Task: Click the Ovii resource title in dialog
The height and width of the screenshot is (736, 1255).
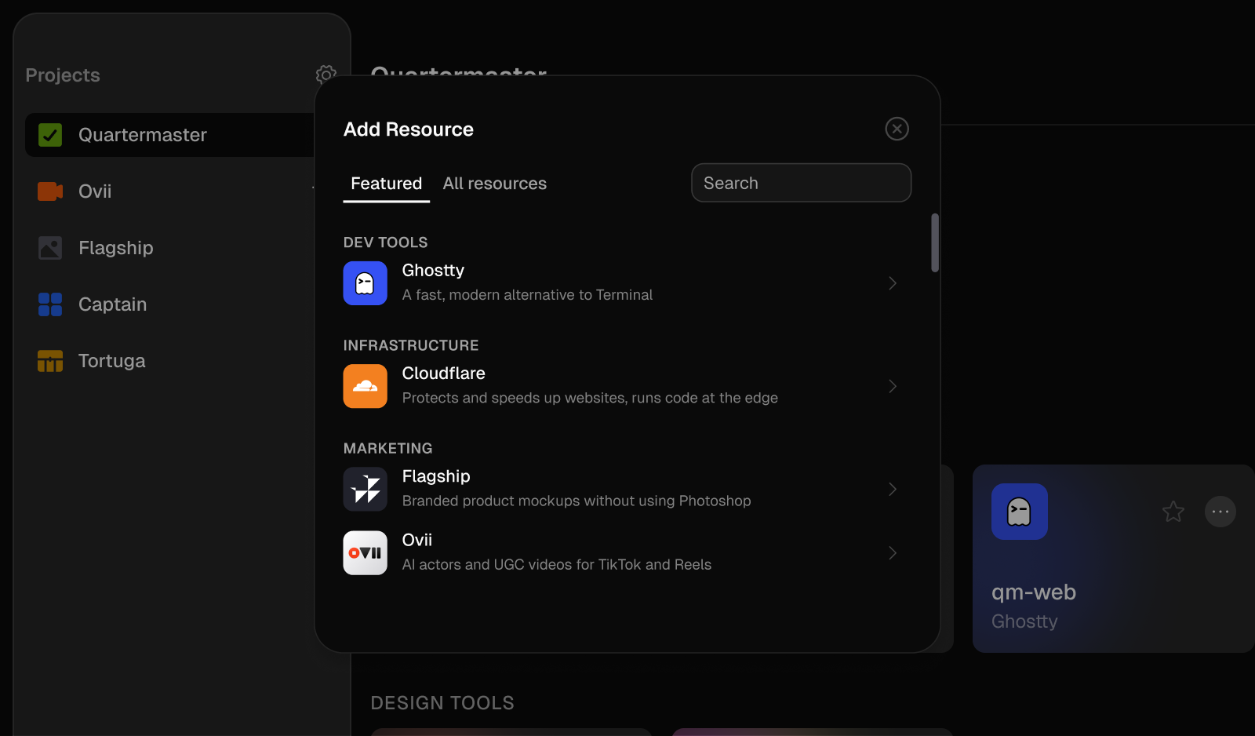Action: coord(417,540)
